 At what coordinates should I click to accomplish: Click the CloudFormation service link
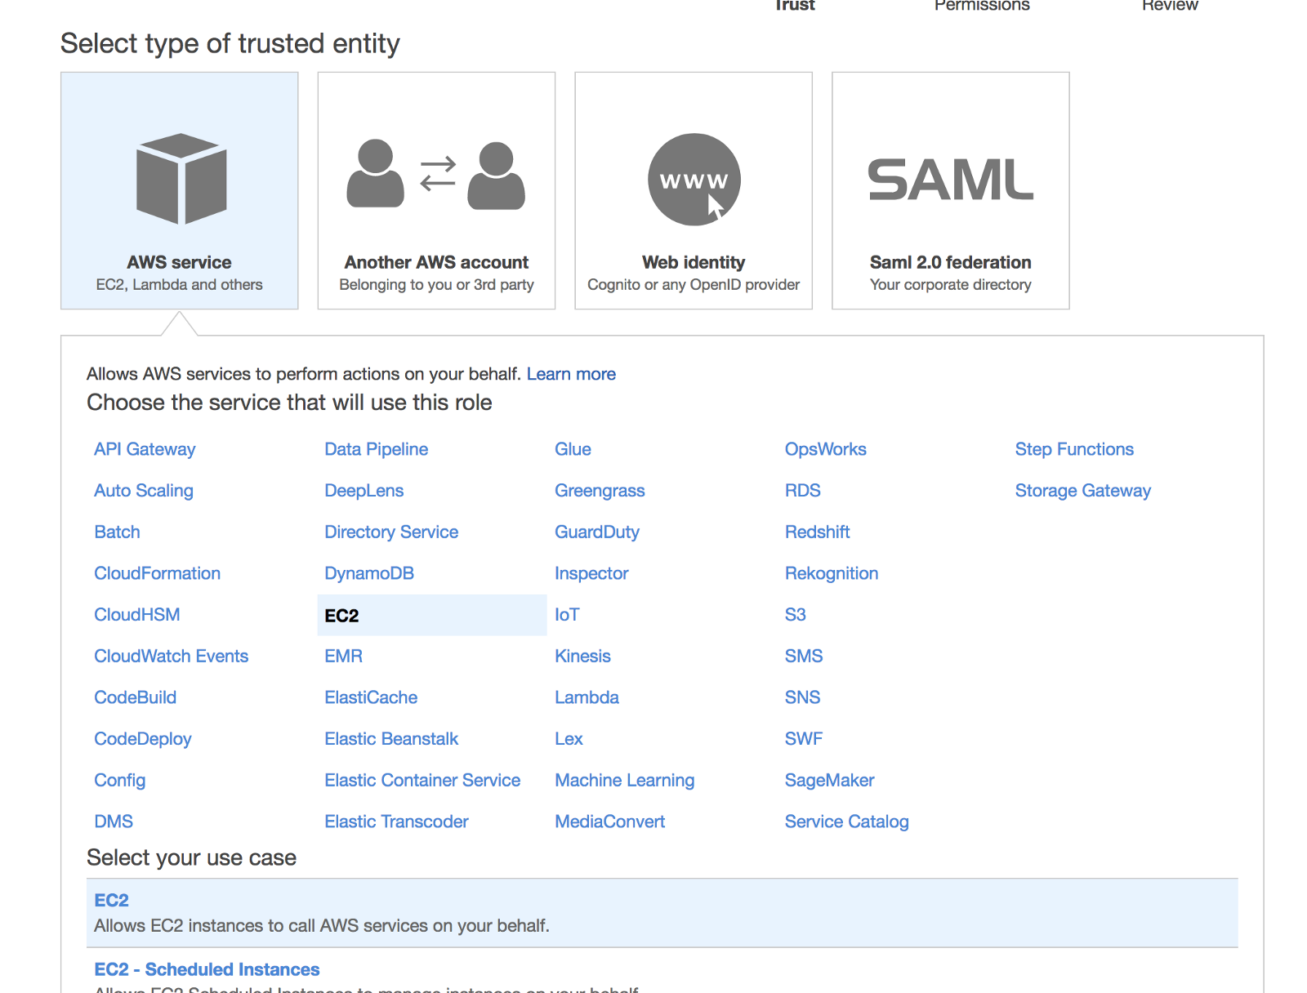[x=157, y=573]
